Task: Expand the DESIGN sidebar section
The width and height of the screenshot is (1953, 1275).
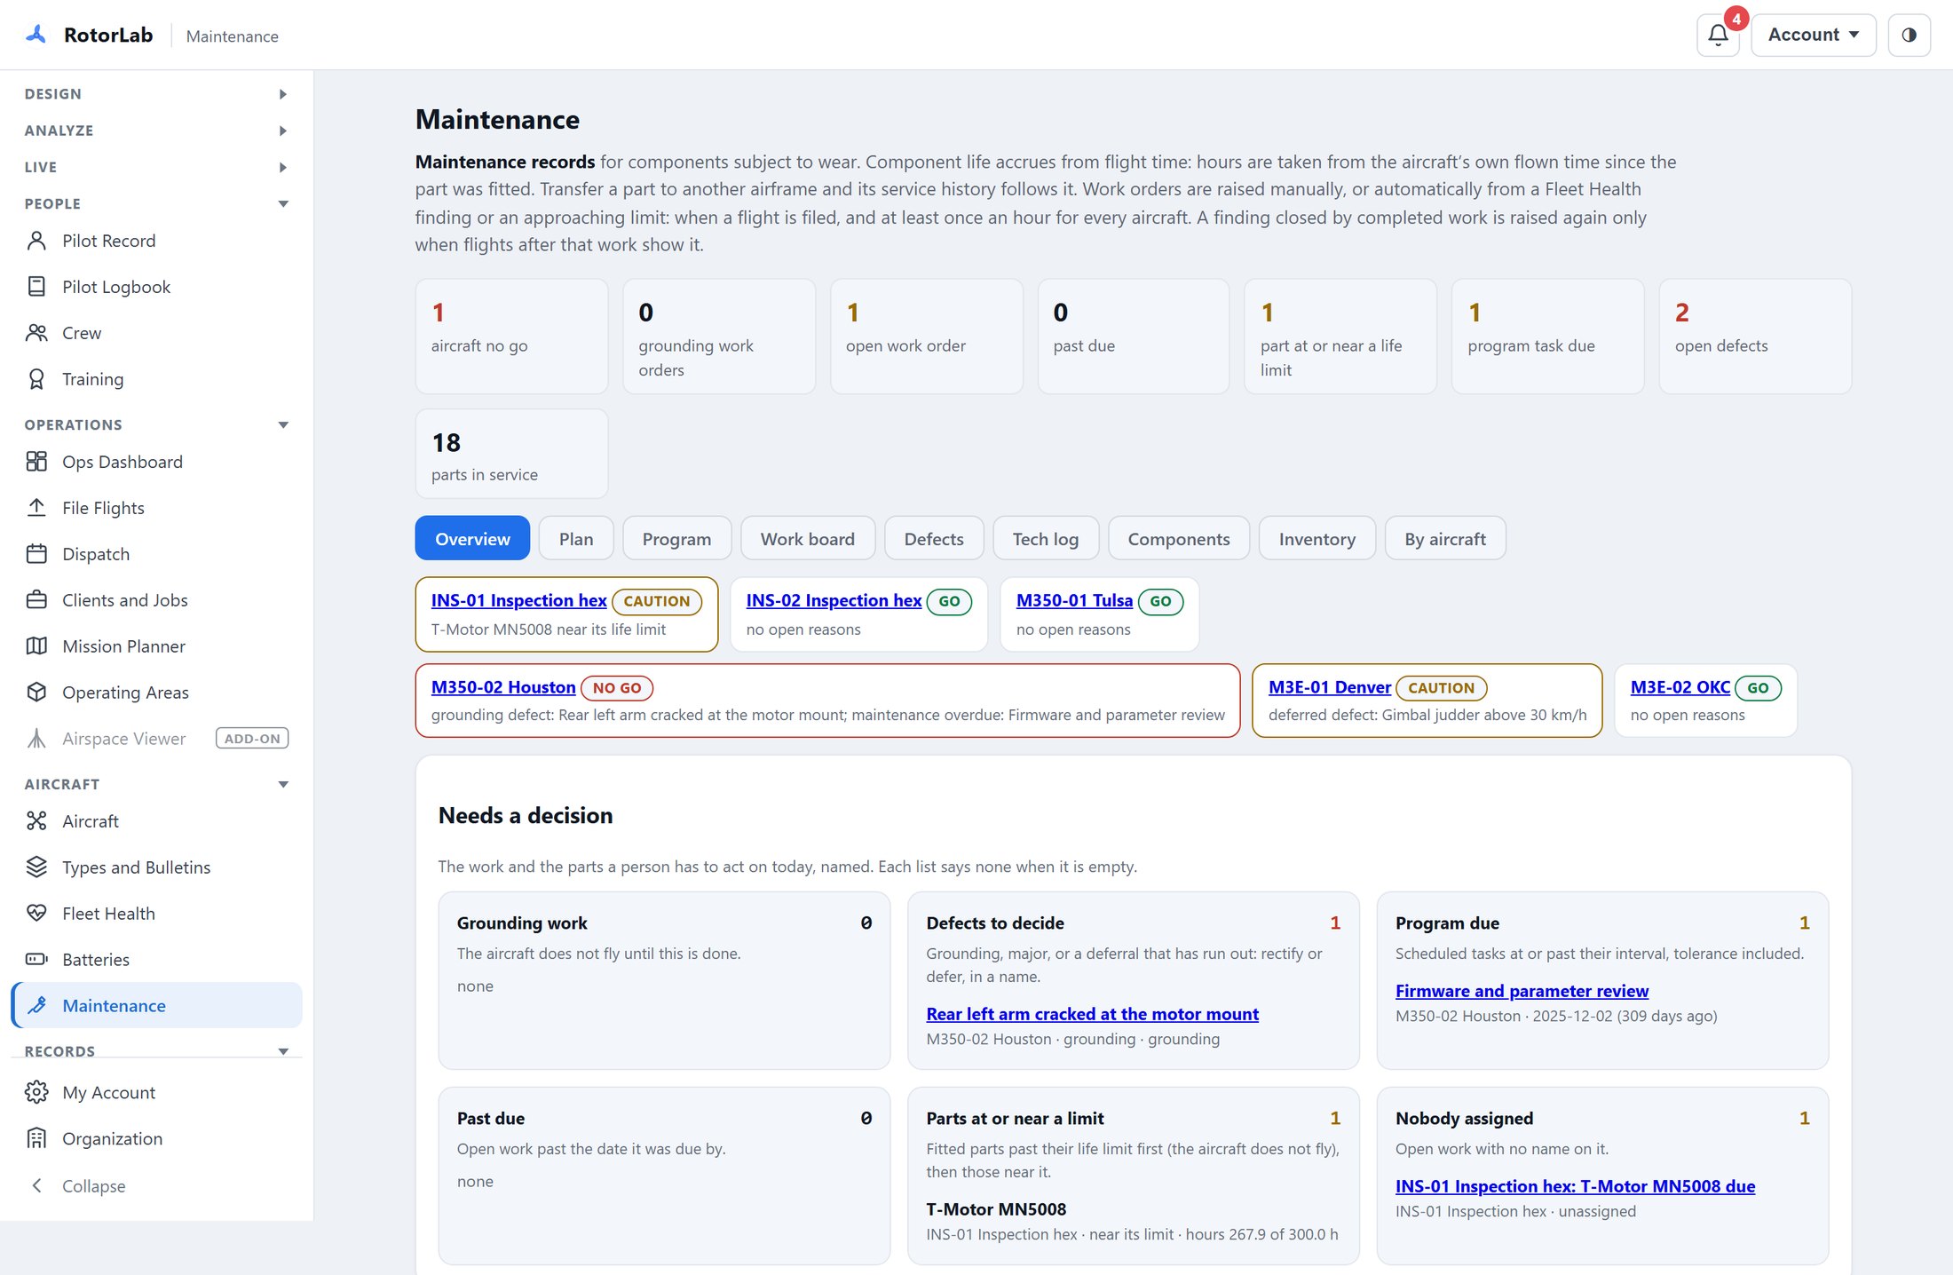Action: point(282,94)
